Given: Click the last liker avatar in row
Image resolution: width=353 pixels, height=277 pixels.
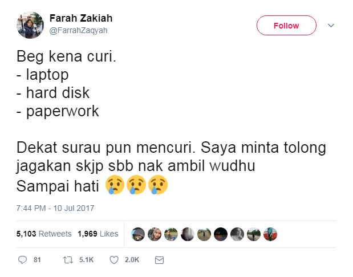Looking at the screenshot, I should point(270,234).
